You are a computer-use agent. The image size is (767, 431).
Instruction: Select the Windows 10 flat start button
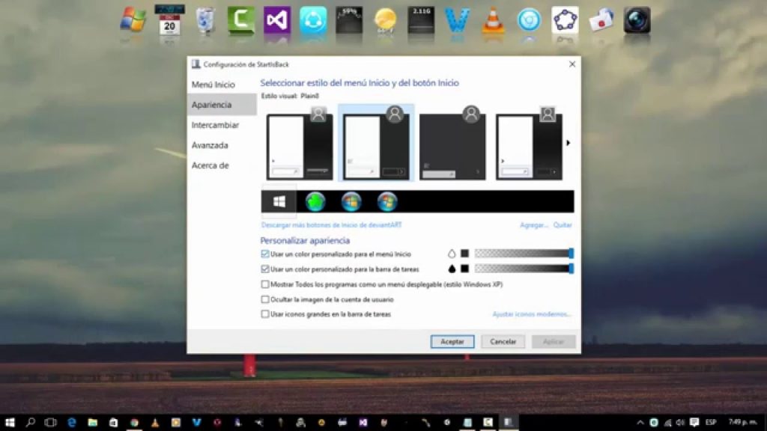coord(279,201)
